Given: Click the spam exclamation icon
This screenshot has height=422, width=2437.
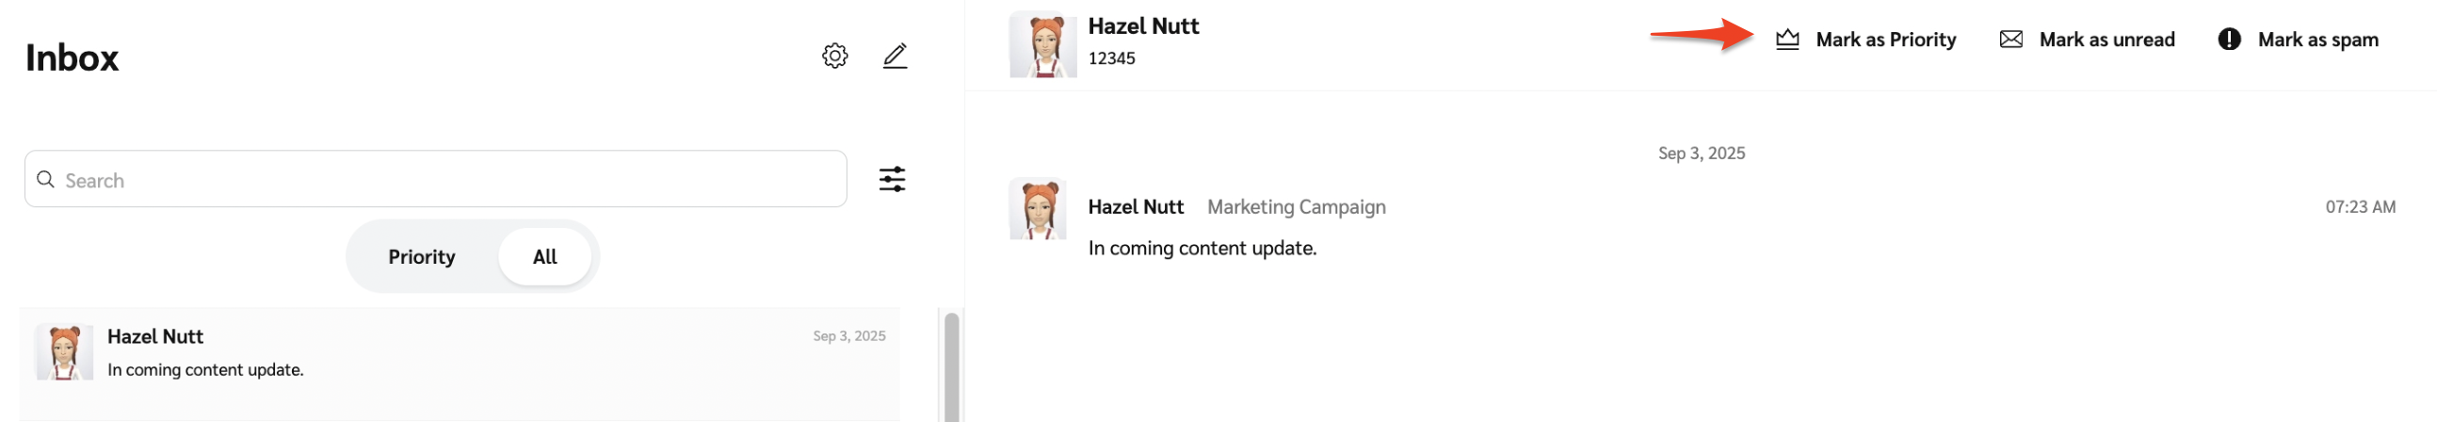Looking at the screenshot, I should pos(2229,40).
